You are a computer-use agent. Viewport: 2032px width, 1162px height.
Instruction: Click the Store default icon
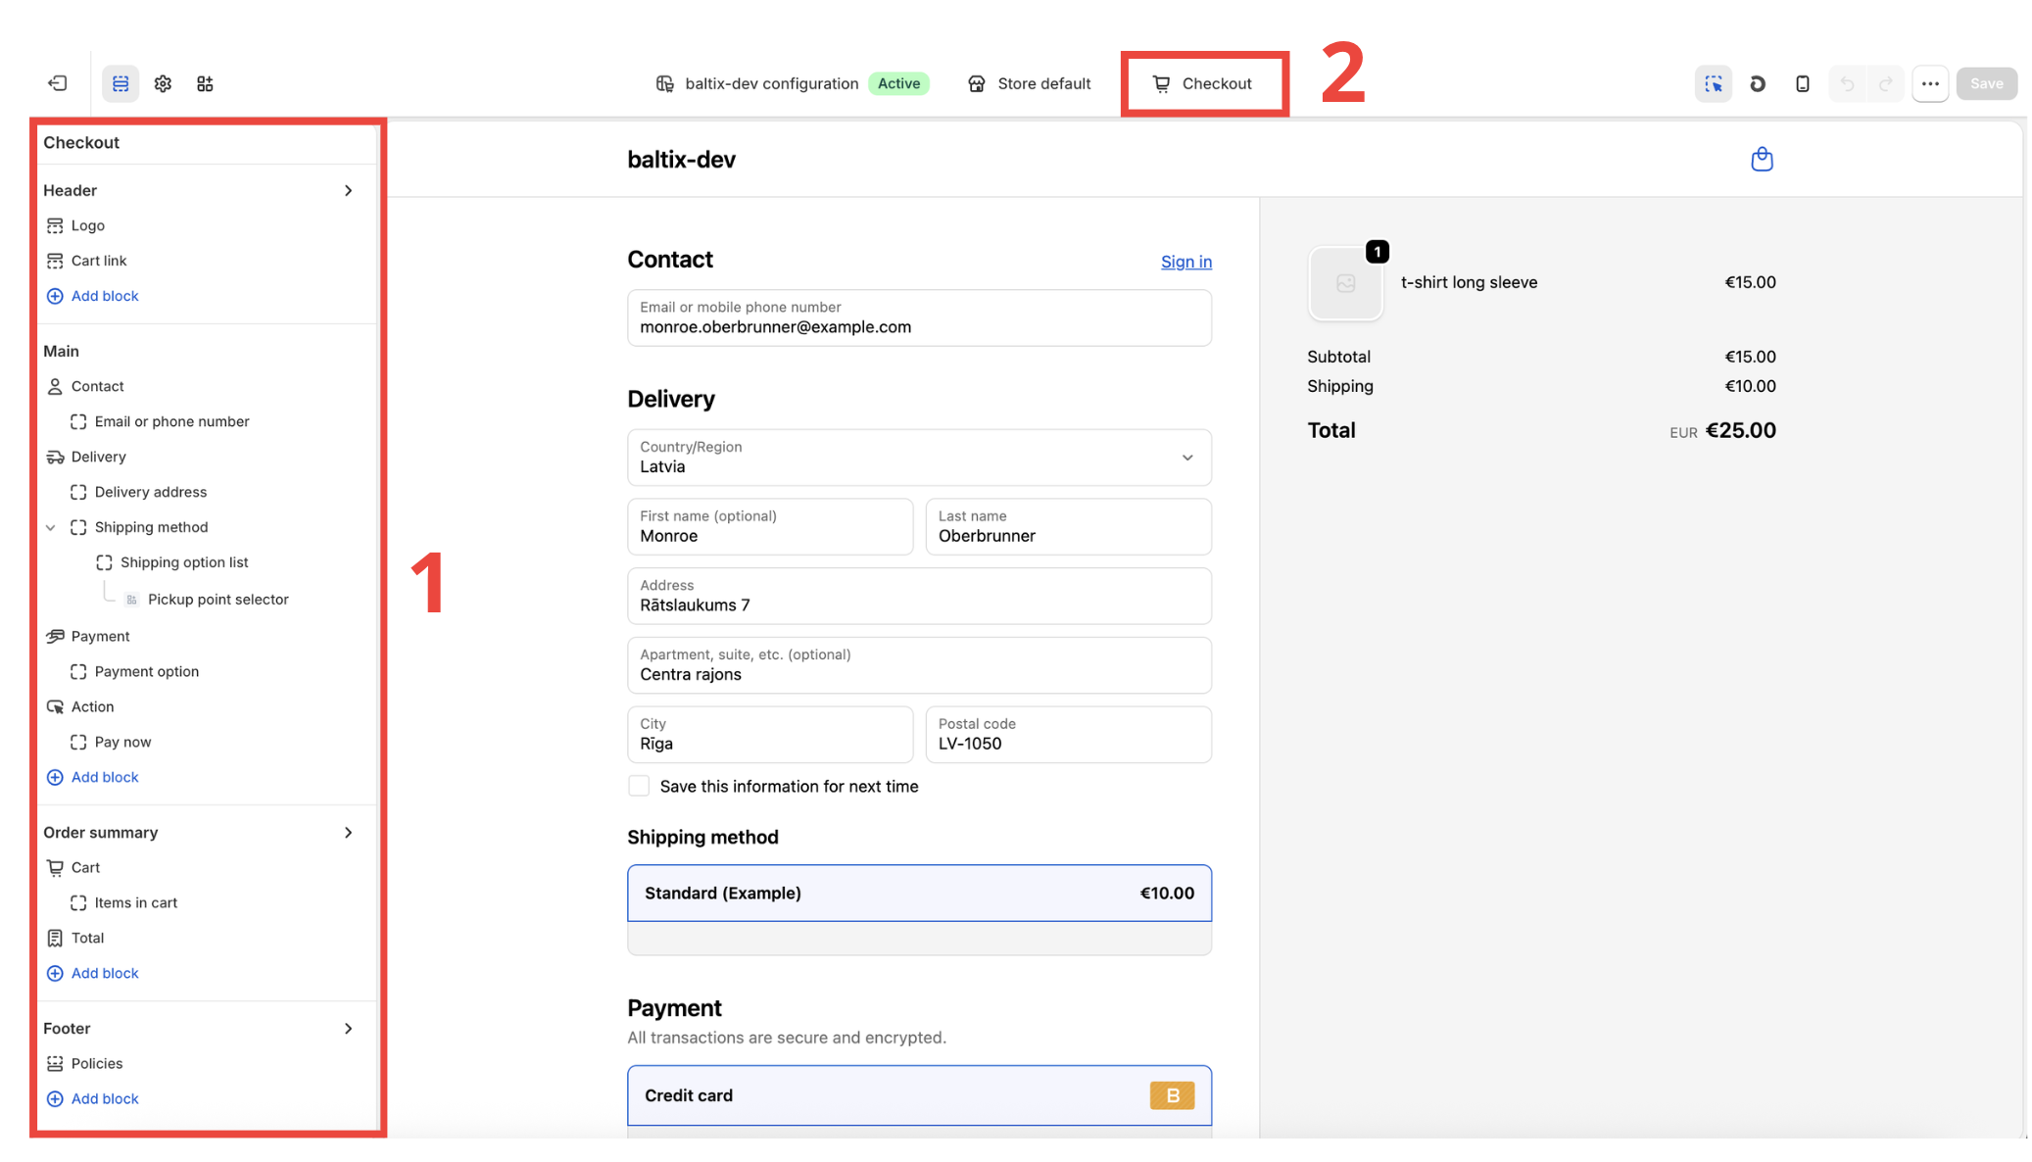click(976, 83)
